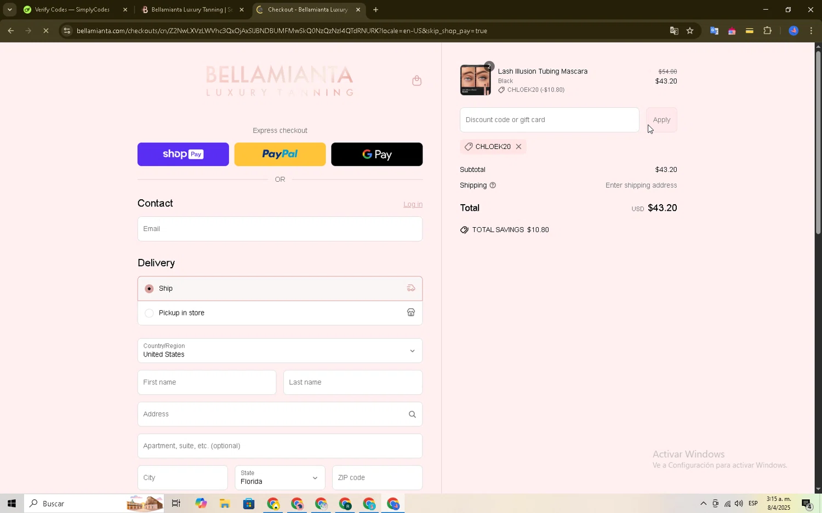Open the Chrome profile avatar

pos(793,31)
